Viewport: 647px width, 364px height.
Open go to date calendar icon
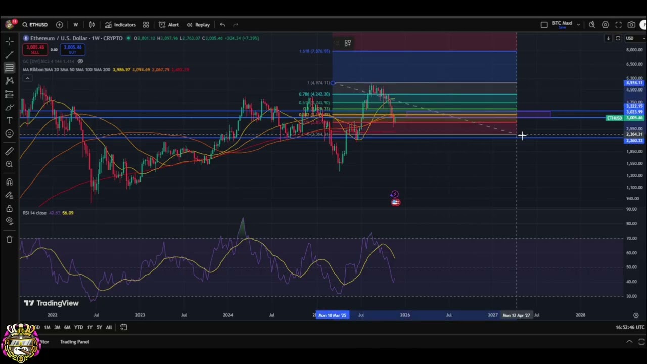[123, 327]
